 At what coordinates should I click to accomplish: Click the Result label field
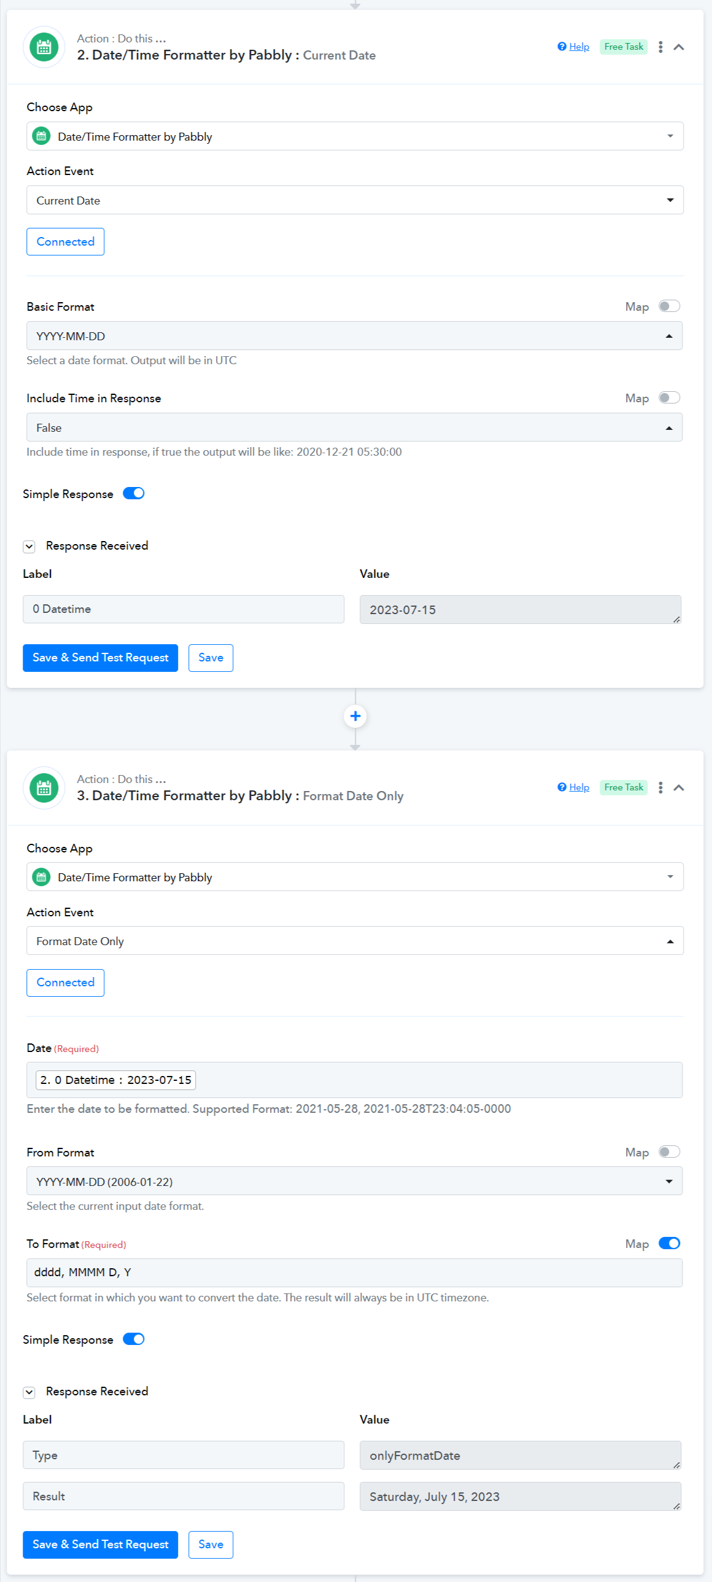click(x=184, y=1496)
